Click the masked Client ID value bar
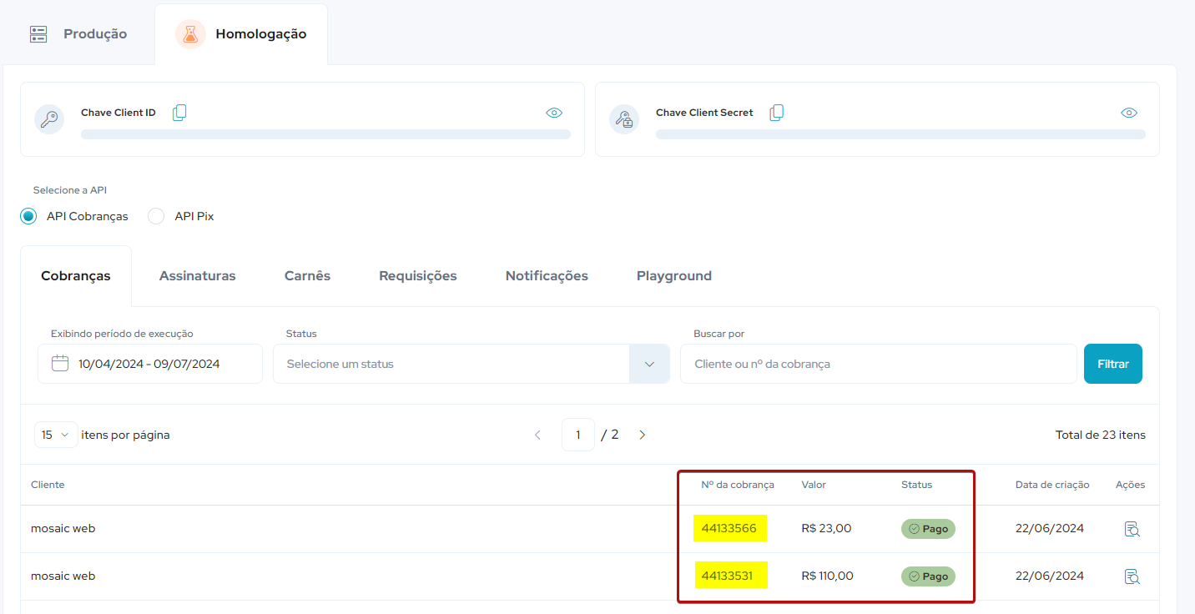 (x=325, y=134)
